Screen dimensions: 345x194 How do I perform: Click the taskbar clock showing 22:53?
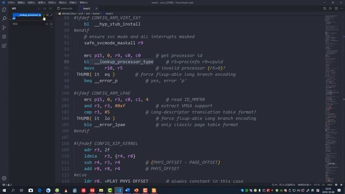pos(328,190)
